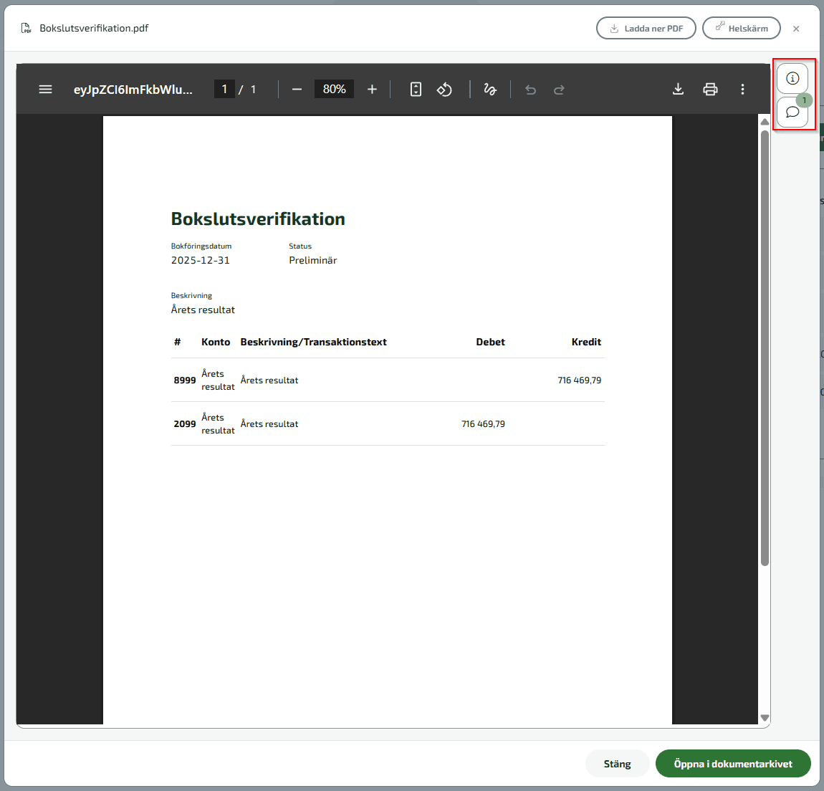This screenshot has height=791, width=824.
Task: Activate the fit-to-page view icon
Action: click(416, 89)
